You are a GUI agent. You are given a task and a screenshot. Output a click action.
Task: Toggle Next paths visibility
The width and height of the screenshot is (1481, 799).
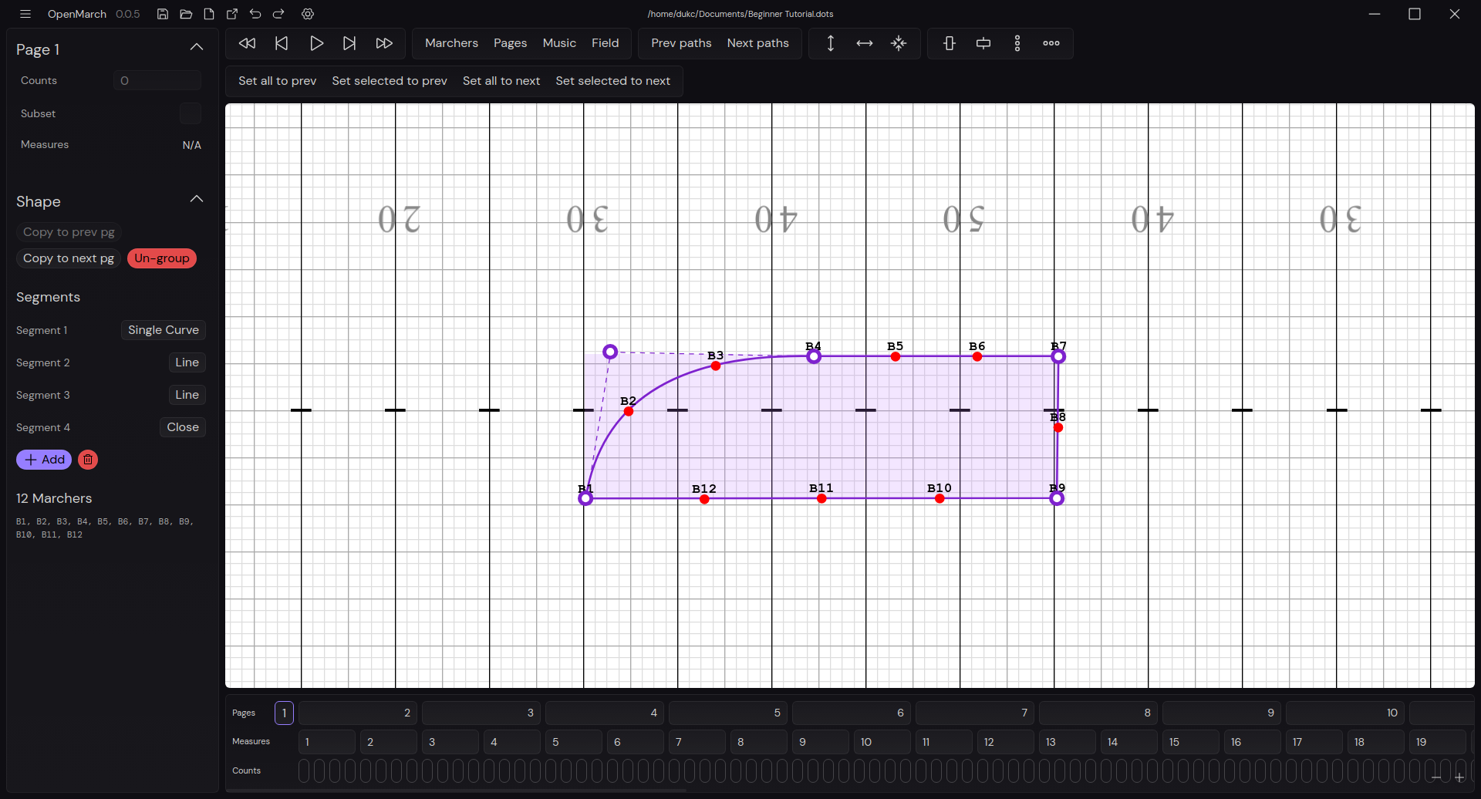click(x=757, y=43)
